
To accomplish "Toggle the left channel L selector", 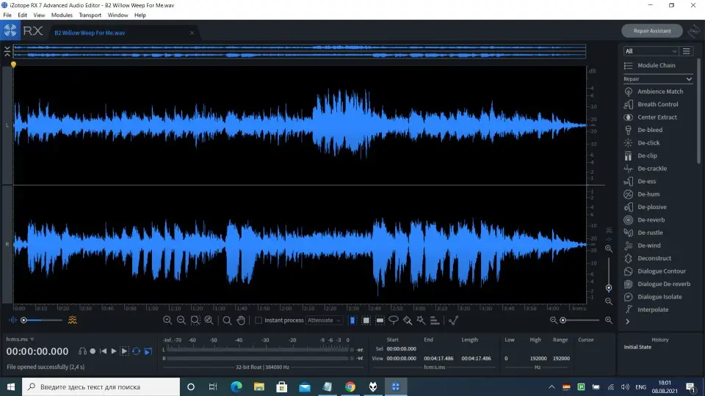I will tap(7, 125).
